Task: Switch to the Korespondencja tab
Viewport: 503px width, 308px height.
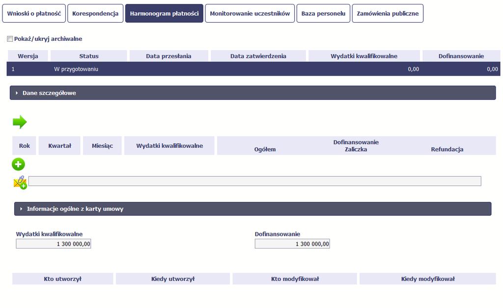Action: (95, 13)
